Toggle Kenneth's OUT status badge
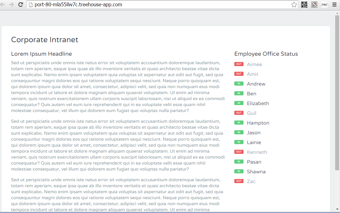The width and height of the screenshot is (340, 213). tap(239, 152)
